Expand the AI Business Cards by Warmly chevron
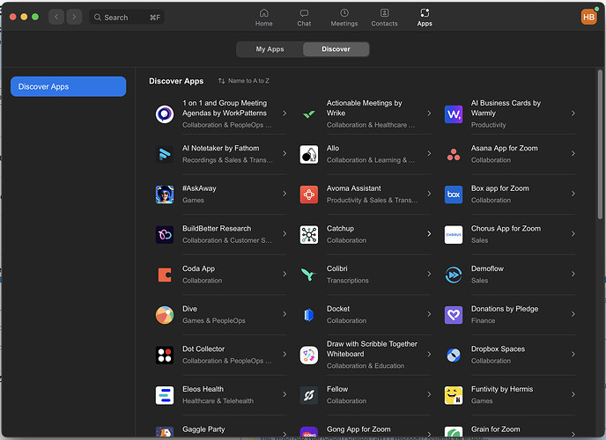 pos(573,114)
